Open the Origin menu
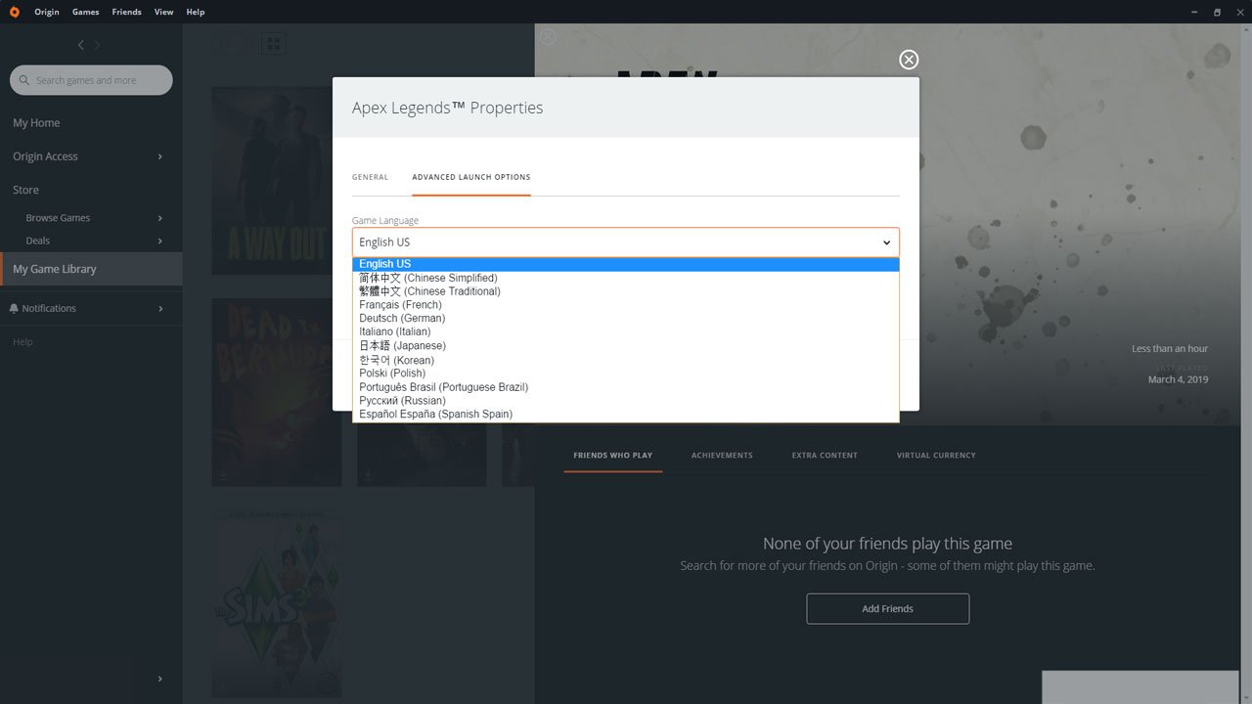 [47, 12]
